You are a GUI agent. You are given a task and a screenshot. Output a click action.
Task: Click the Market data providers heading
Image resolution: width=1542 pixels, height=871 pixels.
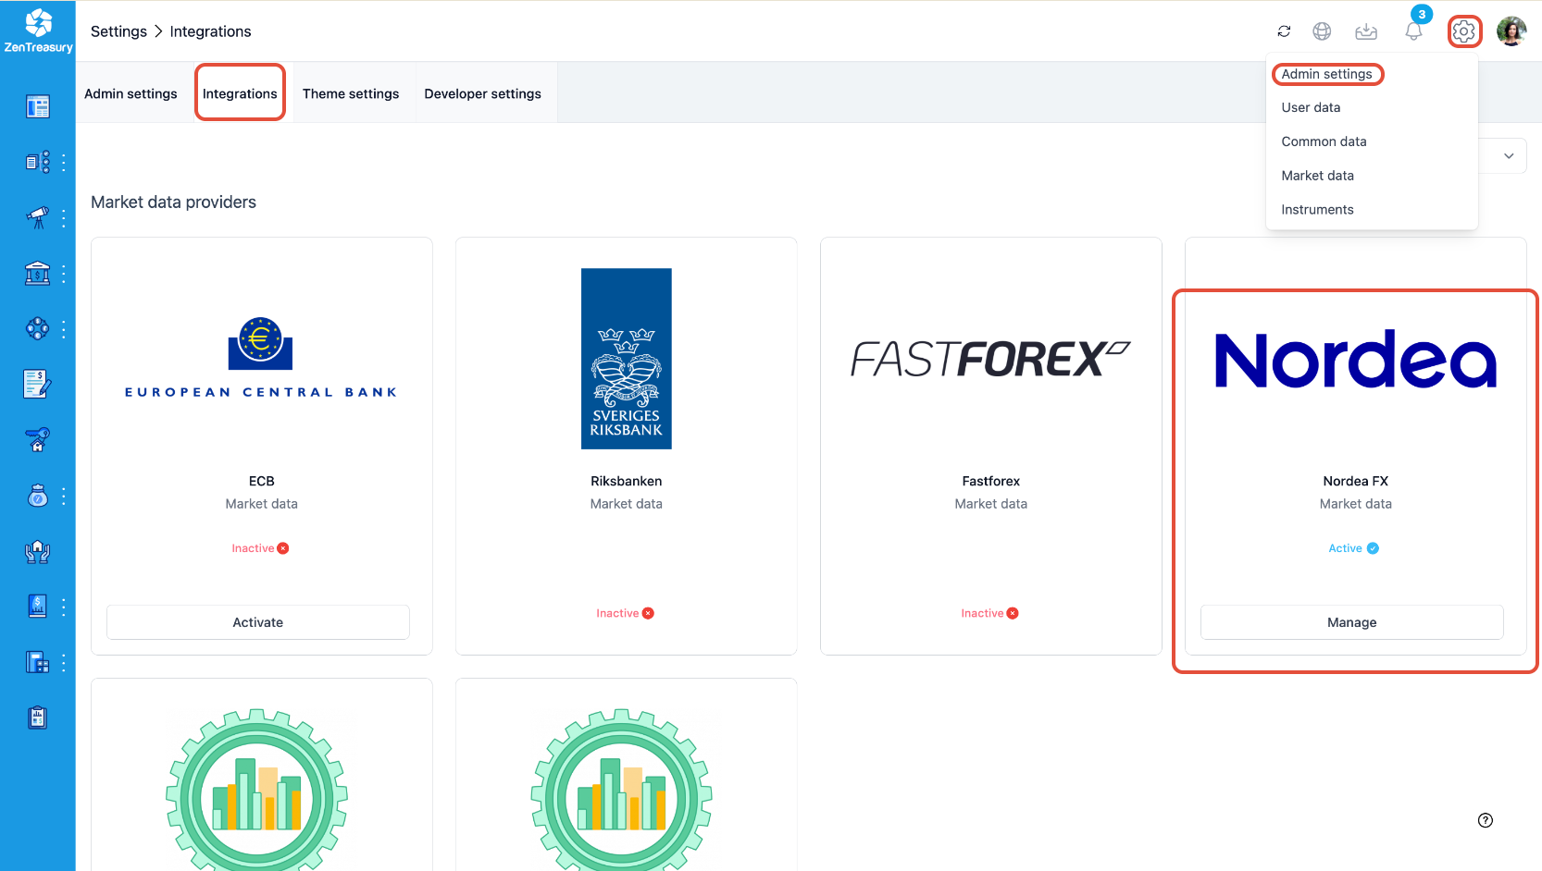tap(174, 202)
